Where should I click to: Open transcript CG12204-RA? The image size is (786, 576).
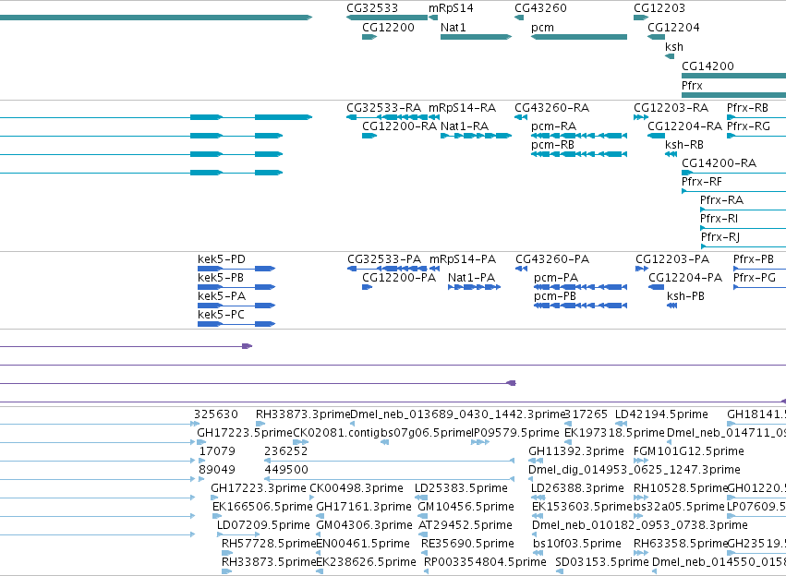pyautogui.click(x=684, y=126)
